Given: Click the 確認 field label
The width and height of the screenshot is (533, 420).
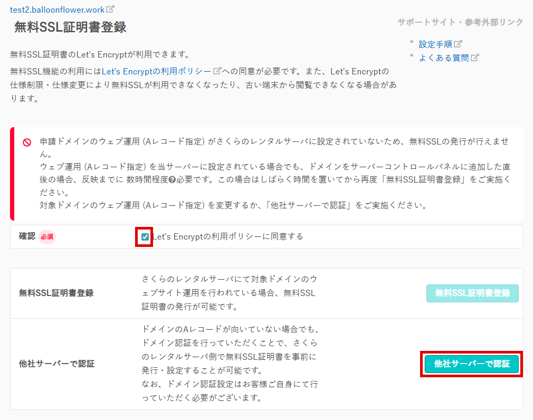Looking at the screenshot, I should (27, 236).
